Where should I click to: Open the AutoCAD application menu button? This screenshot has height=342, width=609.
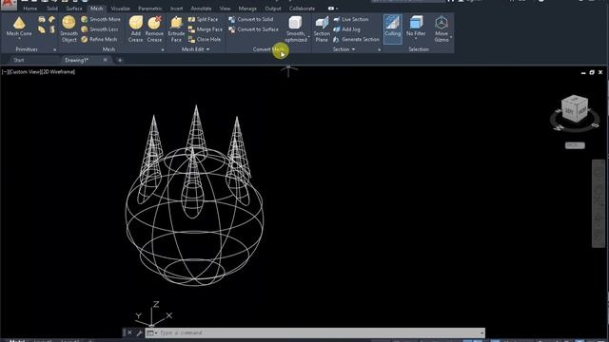point(9,4)
